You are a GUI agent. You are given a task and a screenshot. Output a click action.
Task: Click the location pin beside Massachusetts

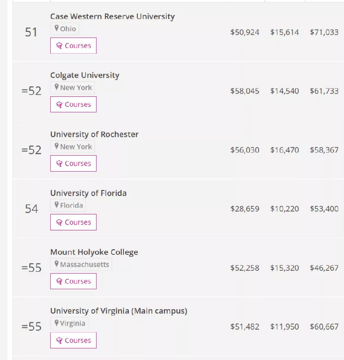point(57,264)
